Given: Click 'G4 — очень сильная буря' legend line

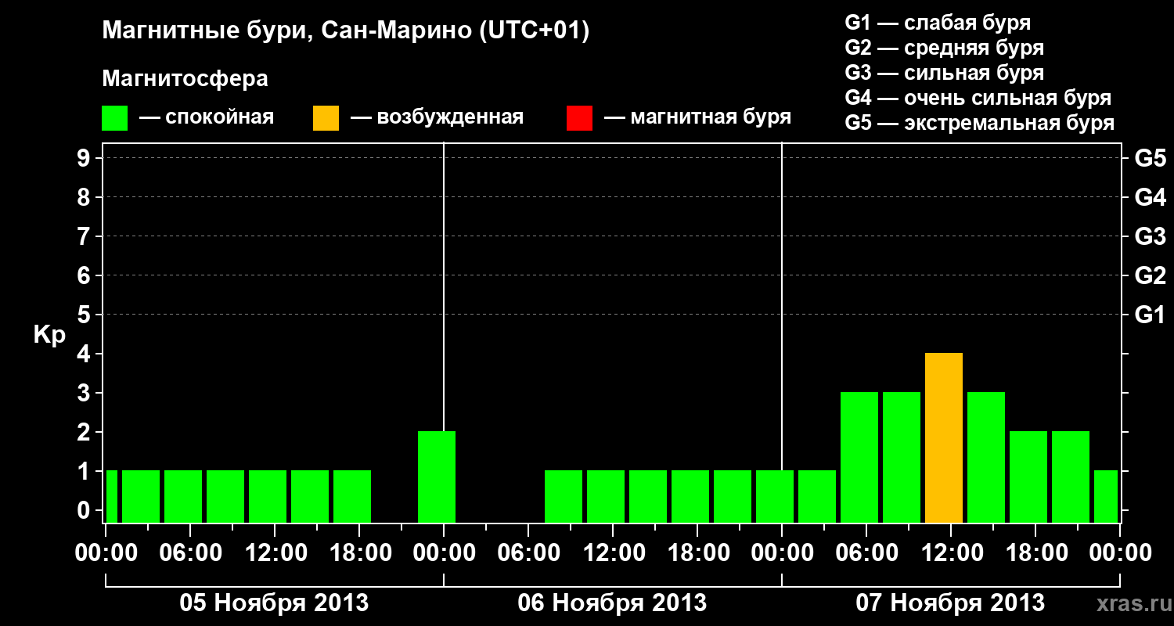Looking at the screenshot, I should (978, 98).
